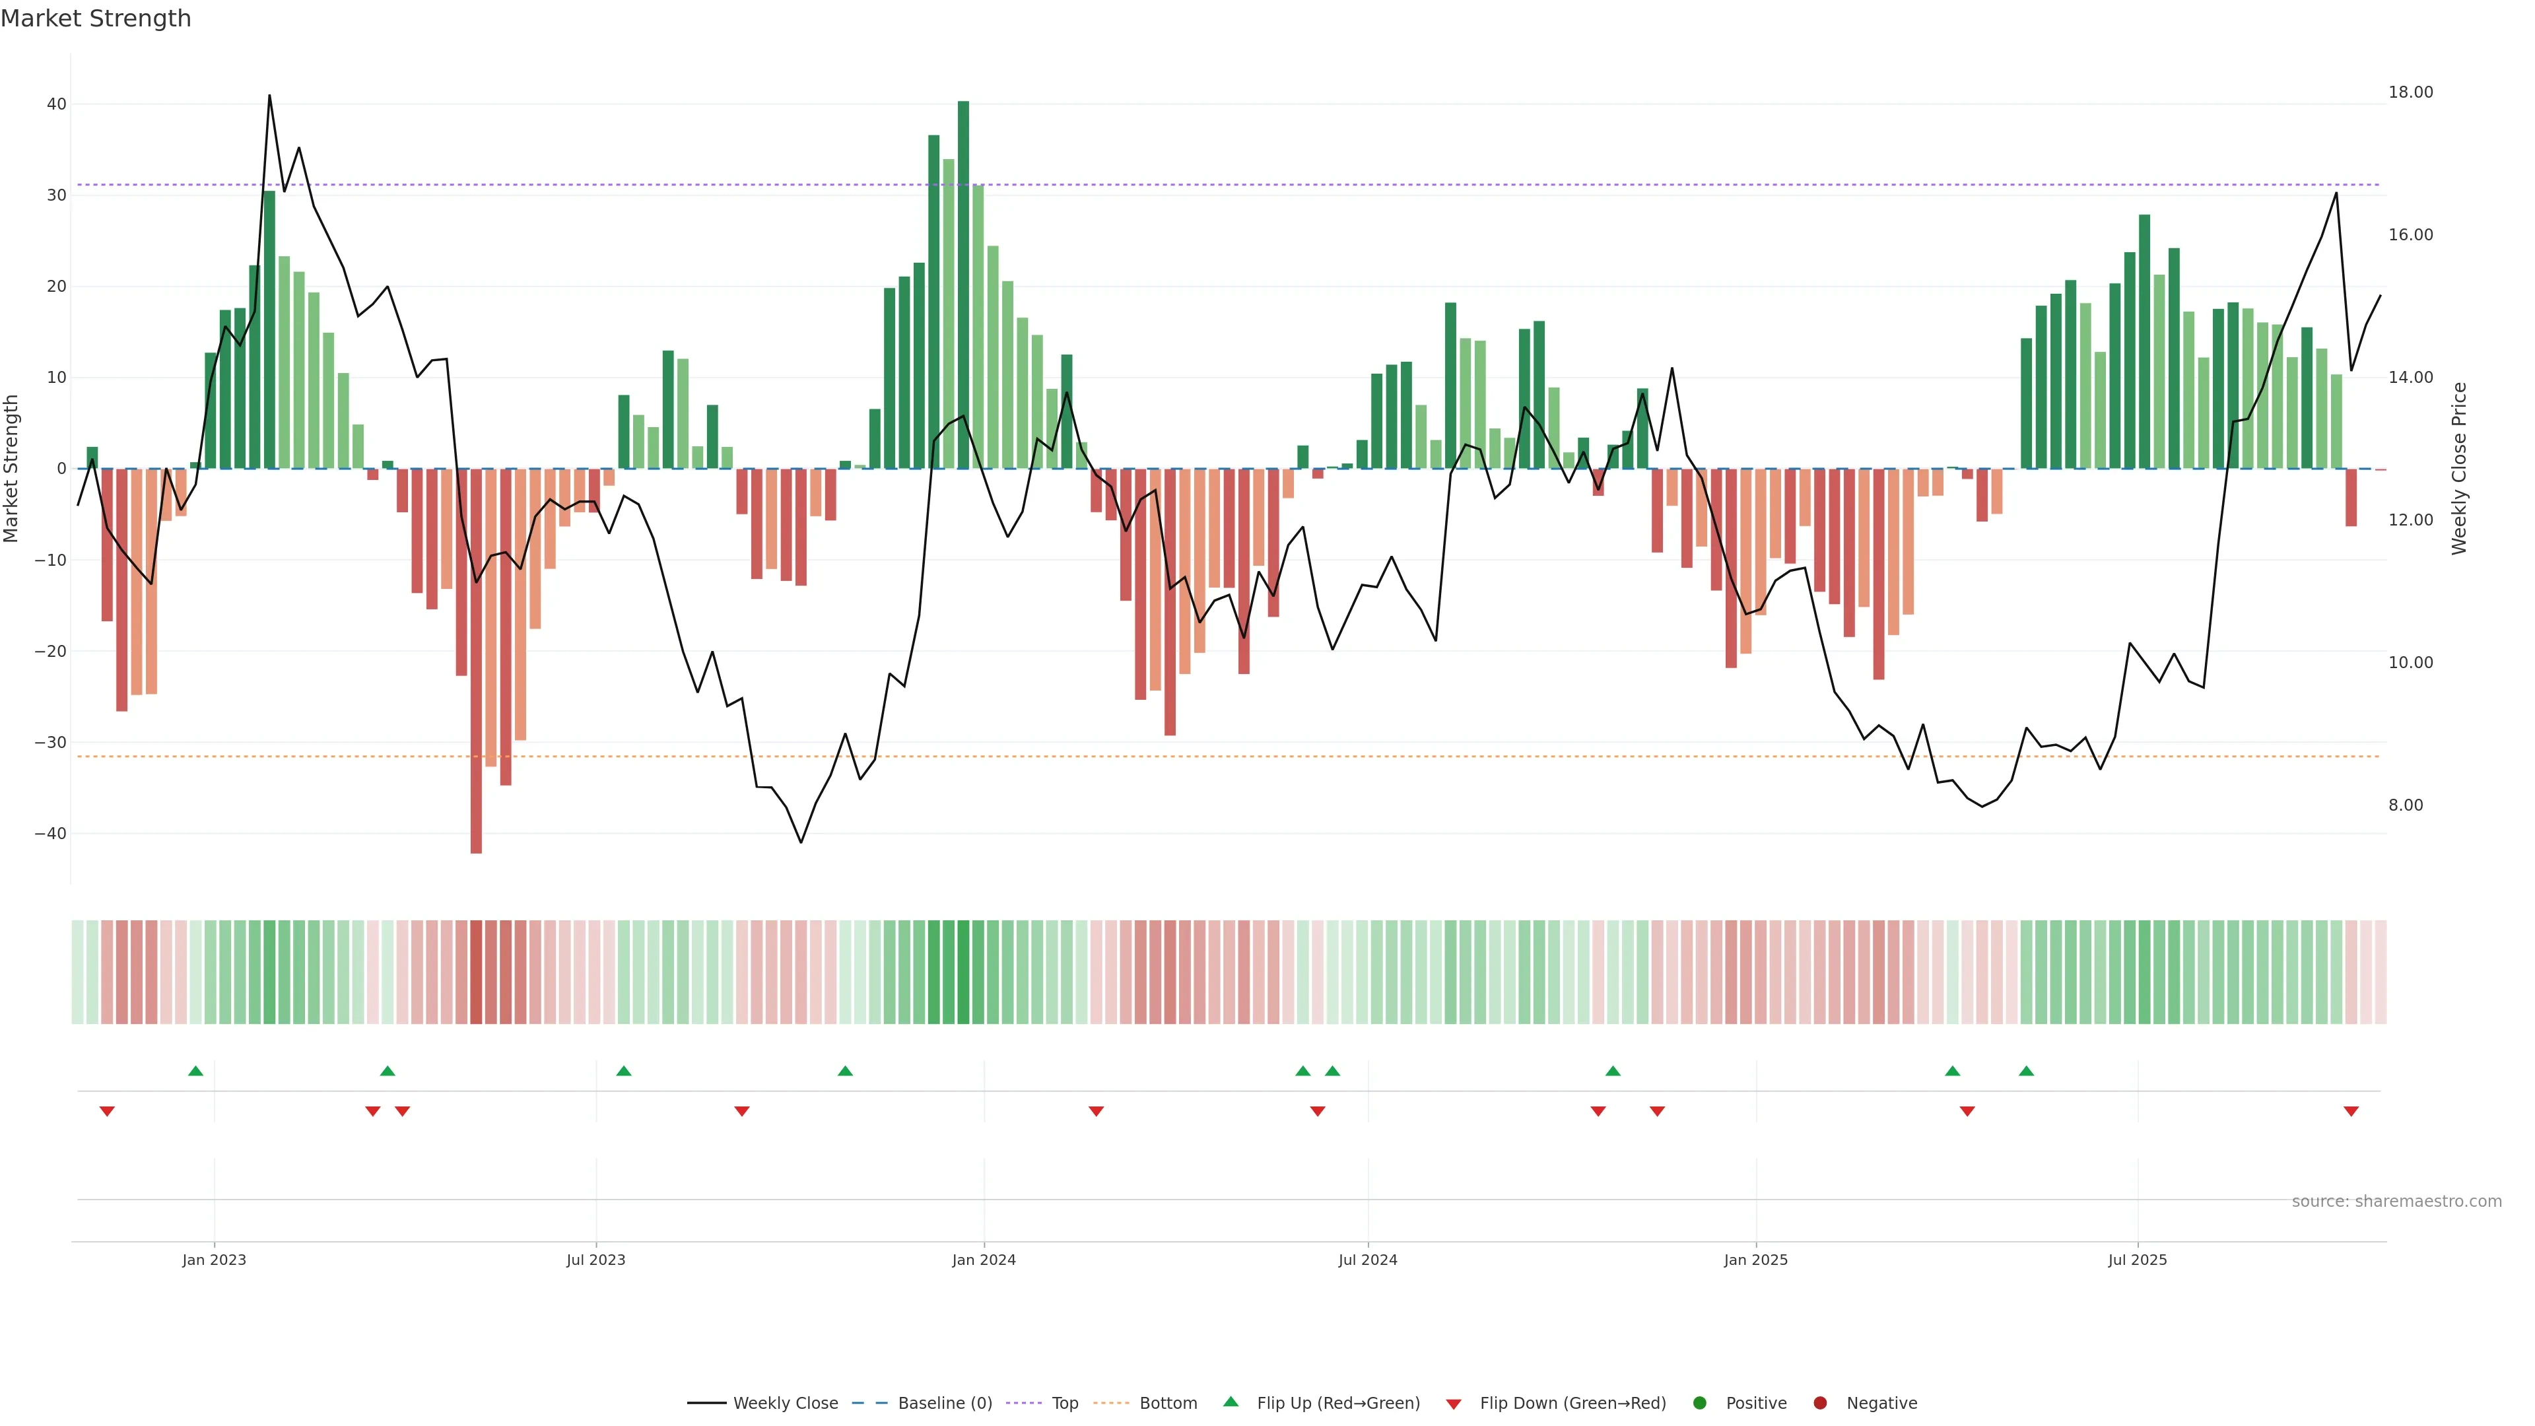This screenshot has width=2535, height=1426.
Task: Click the Flip Up green triangle legend icon
Action: tap(1230, 1402)
